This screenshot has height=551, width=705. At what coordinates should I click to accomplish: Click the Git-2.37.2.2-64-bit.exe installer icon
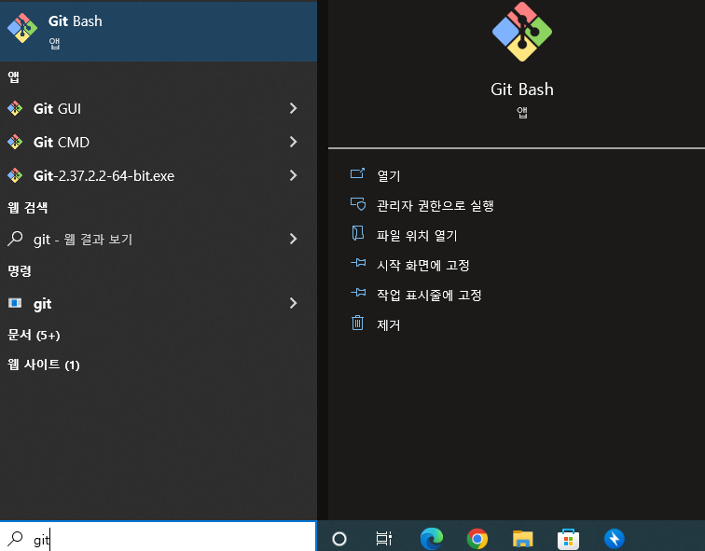click(x=15, y=175)
